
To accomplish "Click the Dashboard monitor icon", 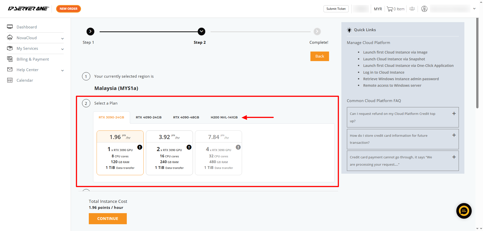I will [10, 27].
